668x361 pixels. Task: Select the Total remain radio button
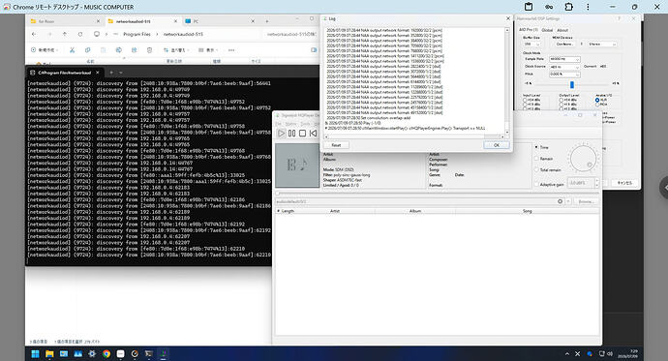click(x=536, y=170)
